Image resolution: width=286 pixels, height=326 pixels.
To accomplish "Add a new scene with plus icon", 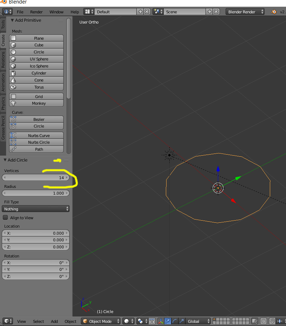I will 210,12.
